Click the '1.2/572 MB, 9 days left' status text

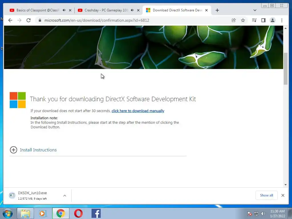32,199
